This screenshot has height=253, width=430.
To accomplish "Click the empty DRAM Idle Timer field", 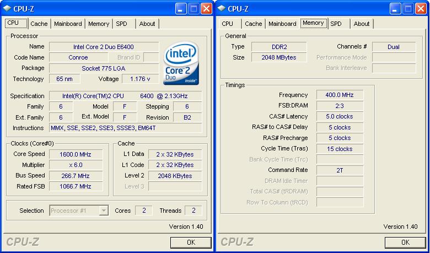I will tap(340, 181).
